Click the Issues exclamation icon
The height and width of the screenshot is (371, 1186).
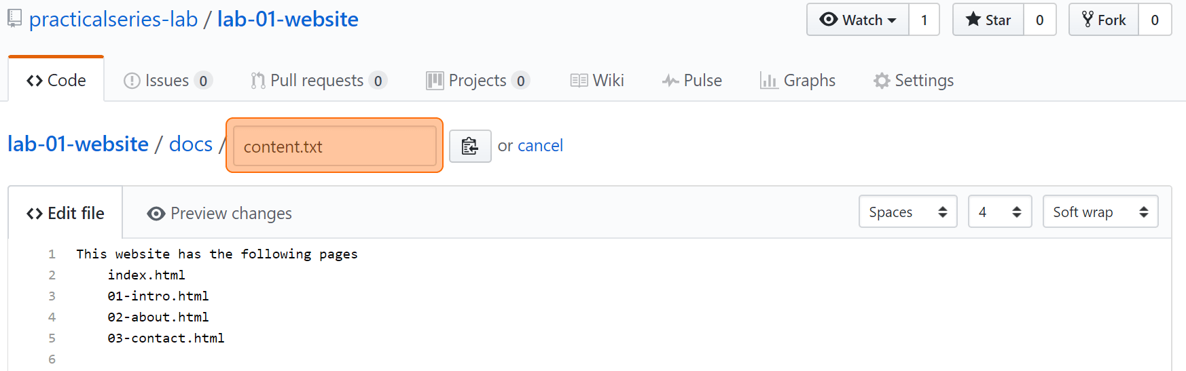pyautogui.click(x=132, y=81)
